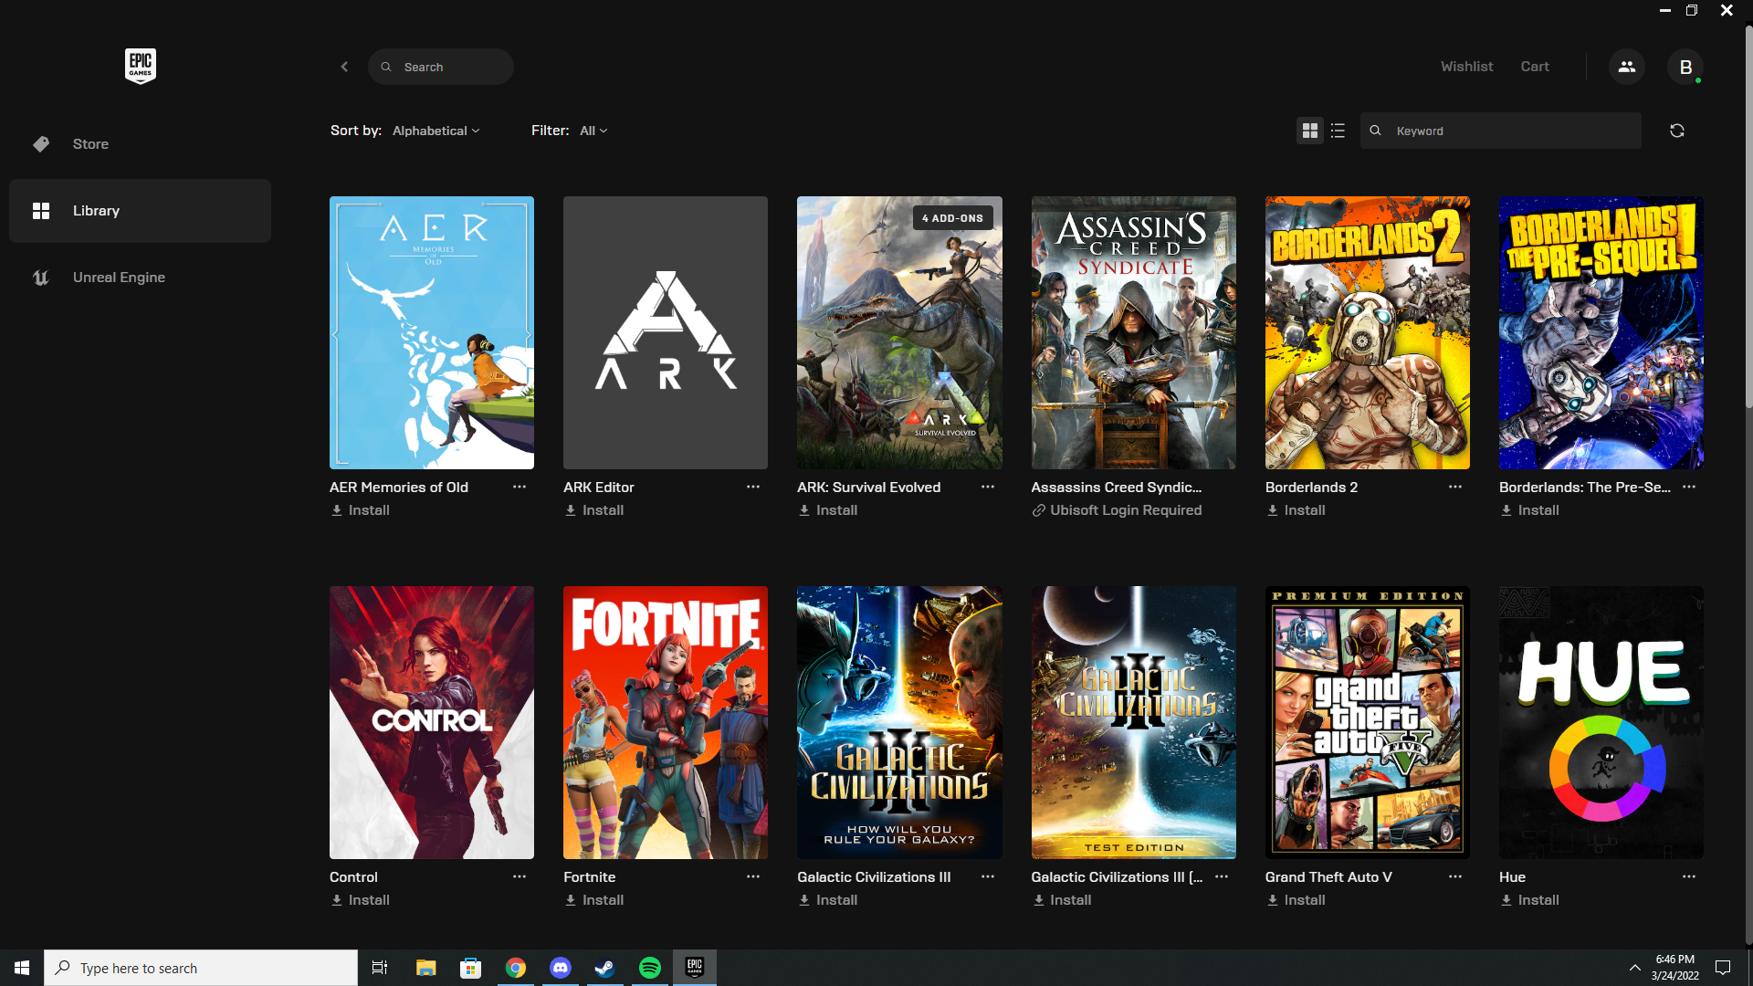
Task: Install Grand Theft Auto V game
Action: point(1305,899)
